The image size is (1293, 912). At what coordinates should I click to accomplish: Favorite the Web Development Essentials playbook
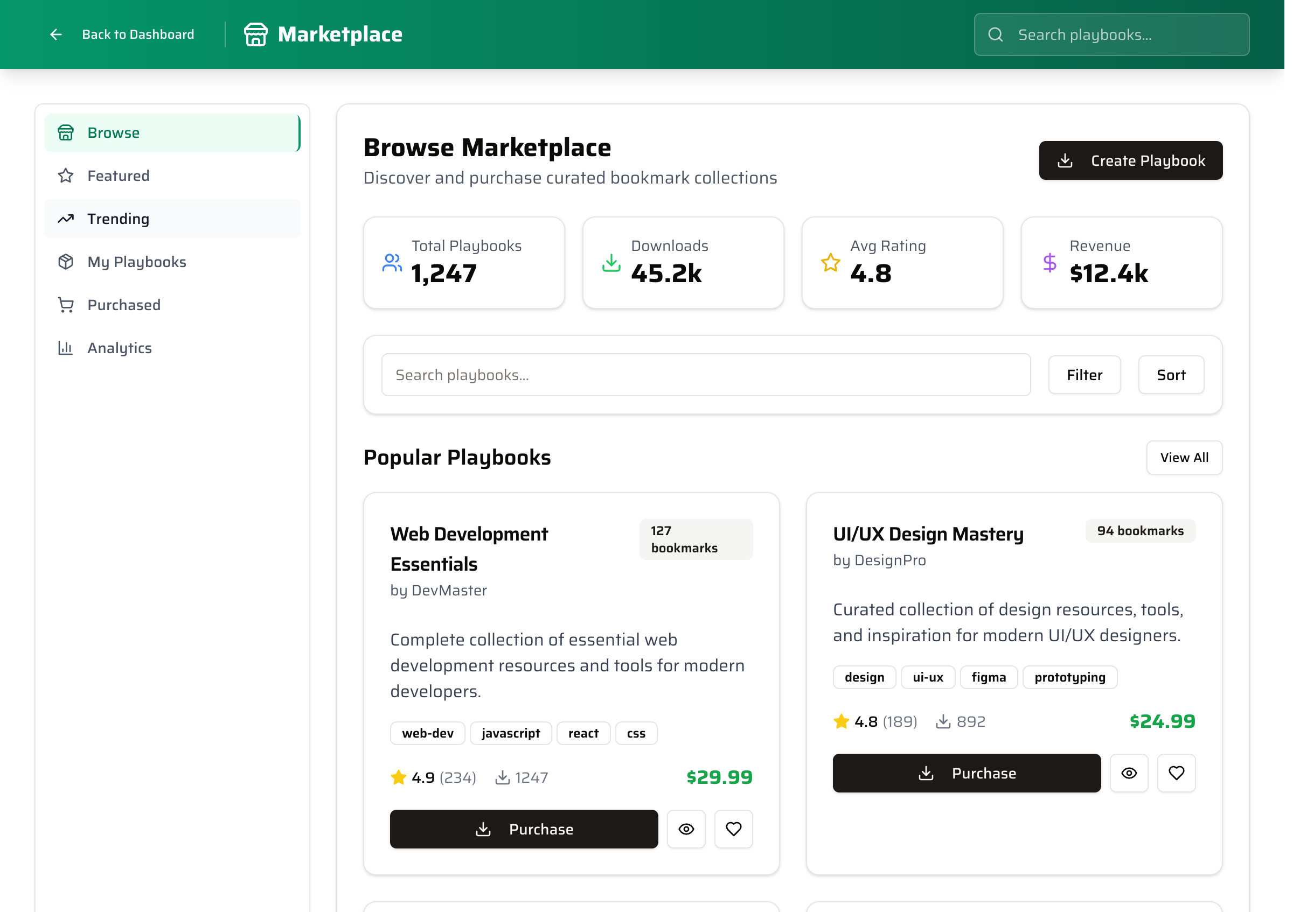pos(733,829)
